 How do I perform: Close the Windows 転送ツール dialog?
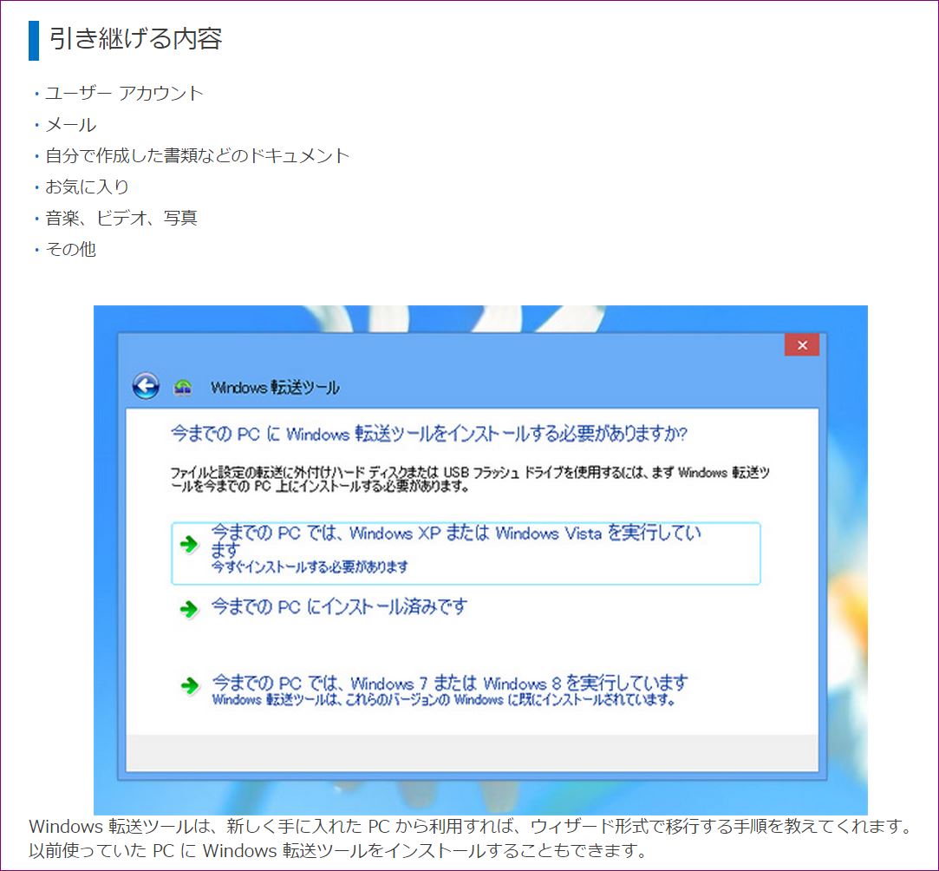click(802, 345)
